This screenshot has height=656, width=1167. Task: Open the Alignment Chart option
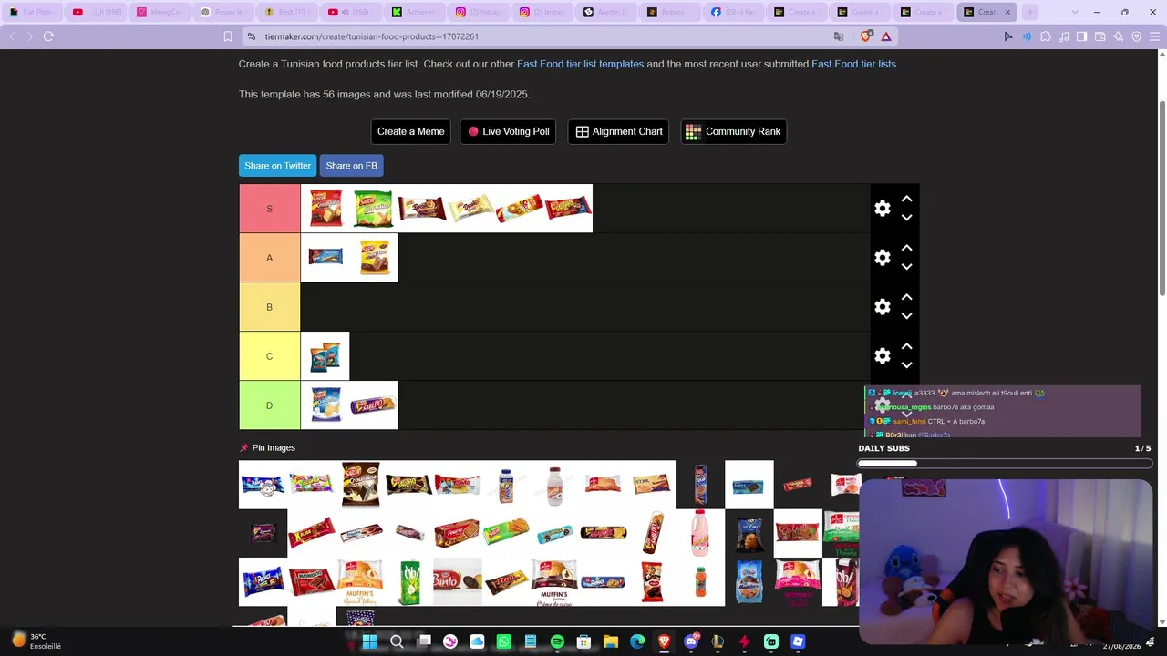(x=619, y=131)
